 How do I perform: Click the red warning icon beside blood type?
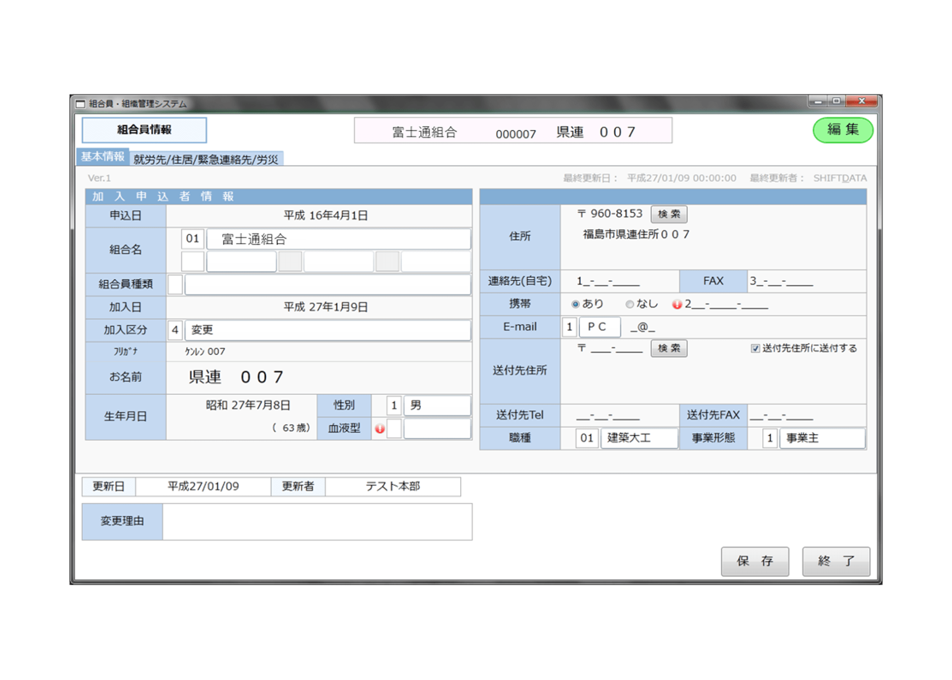380,429
